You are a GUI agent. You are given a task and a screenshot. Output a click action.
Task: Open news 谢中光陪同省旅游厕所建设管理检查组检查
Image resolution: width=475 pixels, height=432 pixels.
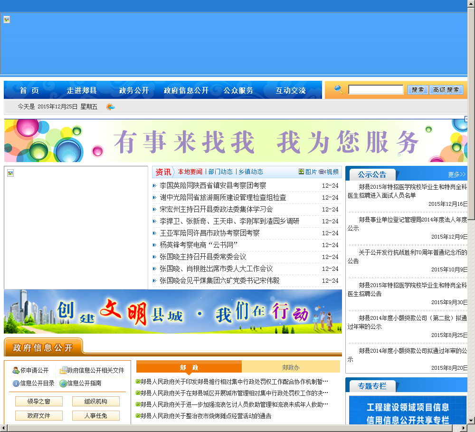click(x=223, y=197)
